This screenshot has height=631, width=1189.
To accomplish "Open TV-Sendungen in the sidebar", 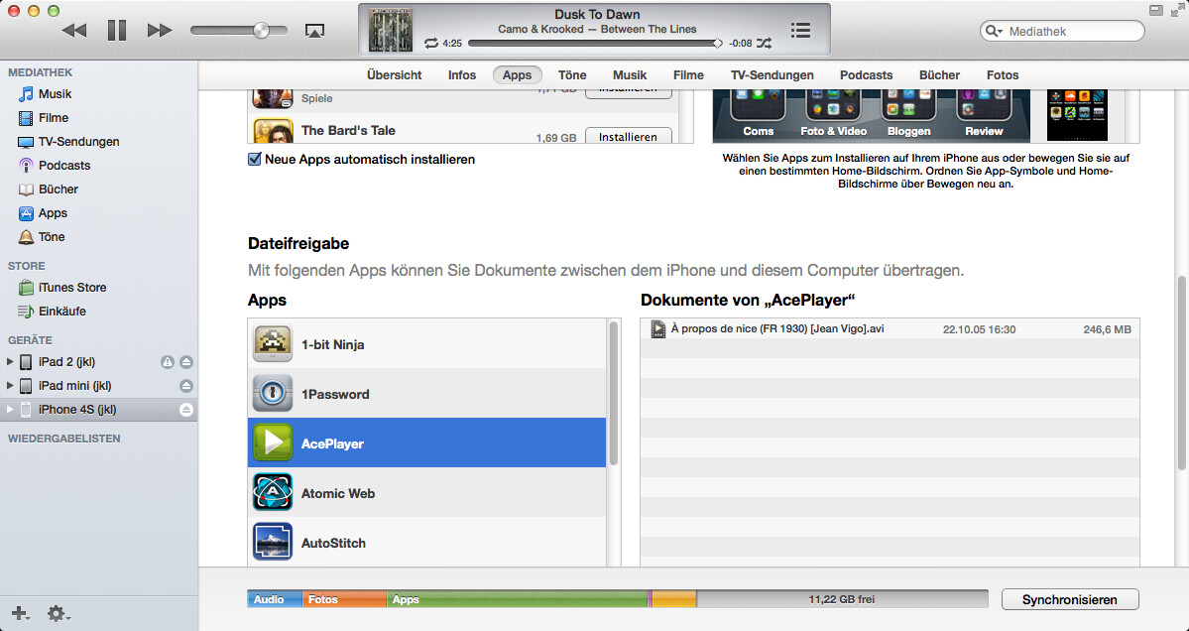I will [79, 142].
